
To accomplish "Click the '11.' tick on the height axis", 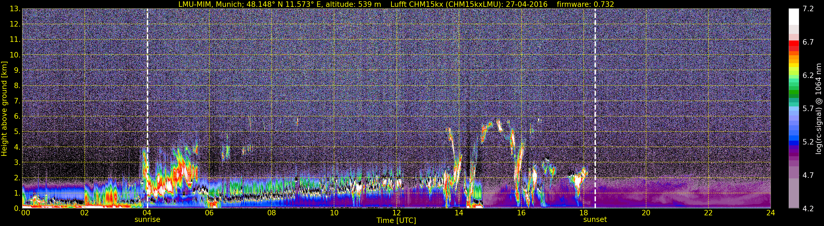I will coord(15,39).
